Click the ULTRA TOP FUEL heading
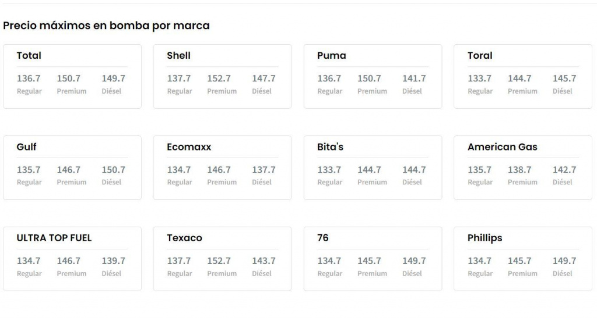The image size is (597, 318). (x=54, y=238)
